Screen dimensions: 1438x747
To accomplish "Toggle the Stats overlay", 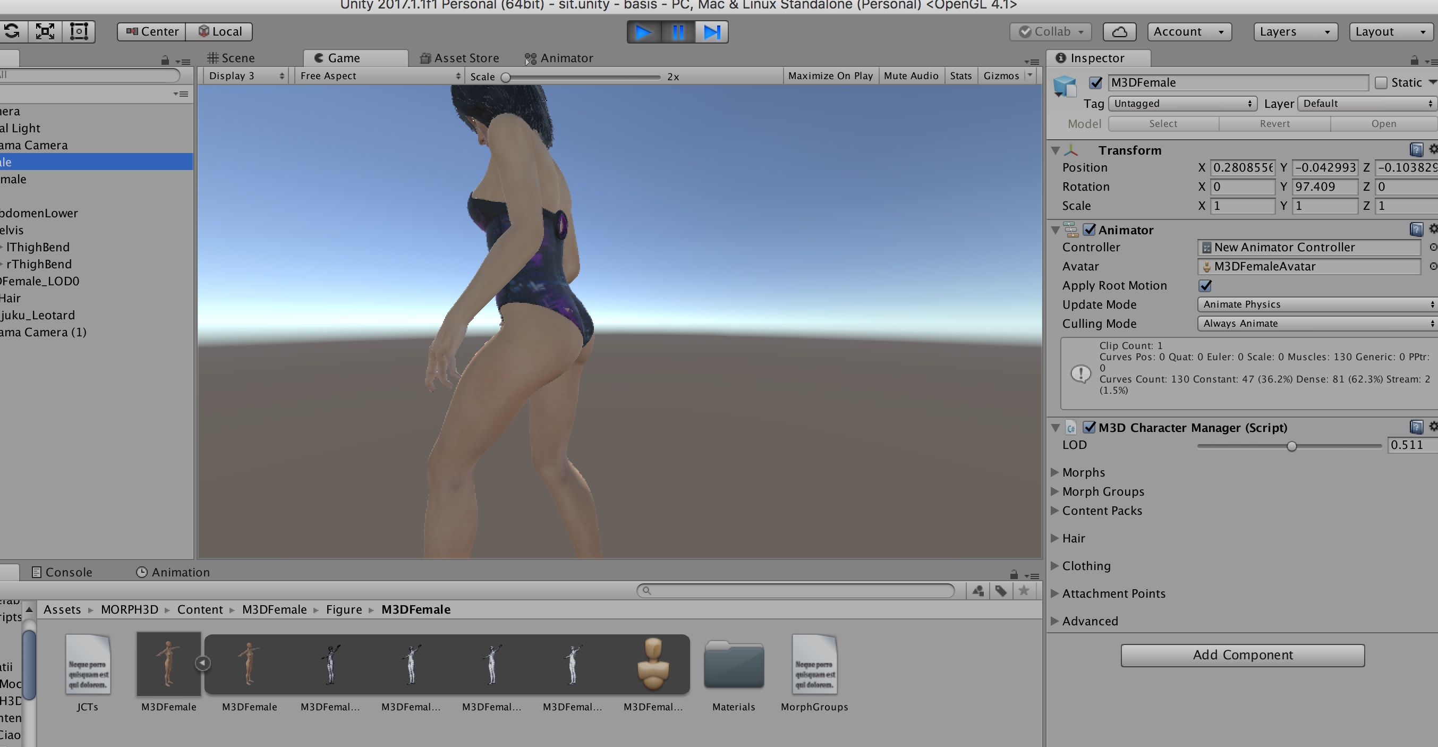I will point(961,76).
